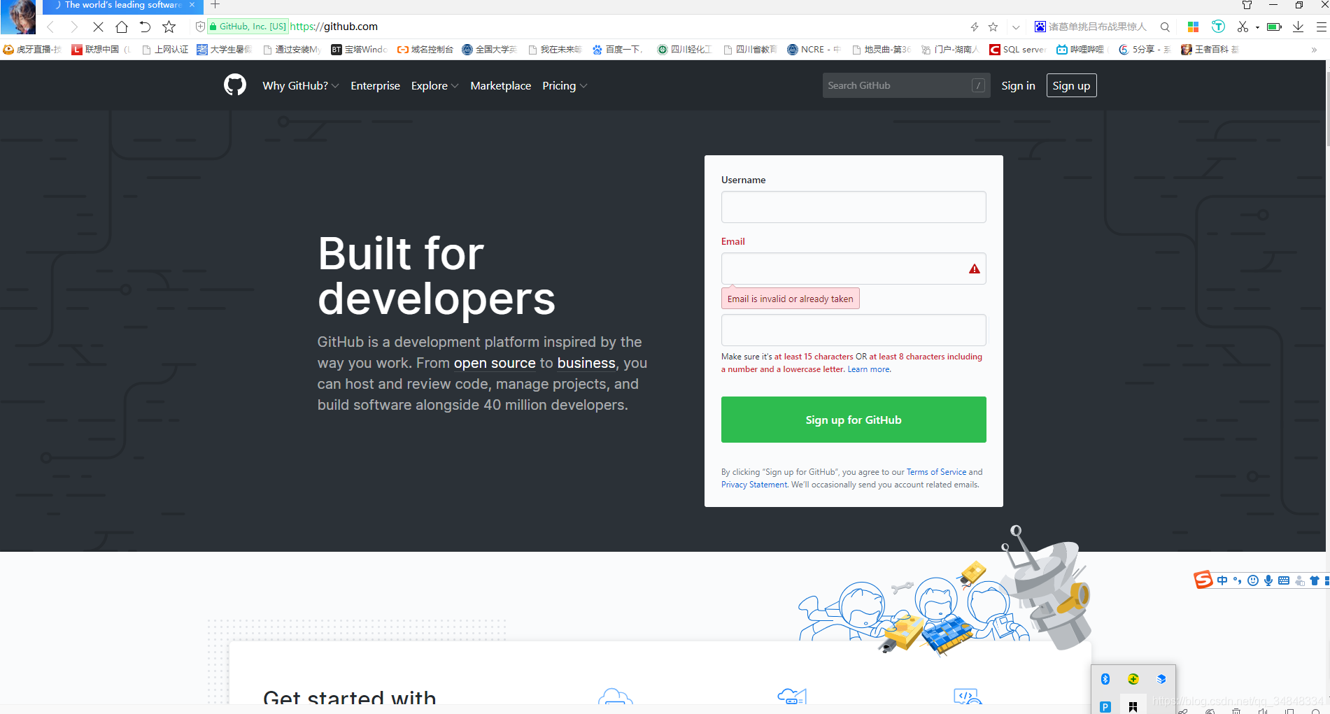The image size is (1330, 714).
Task: Bookmark the page with the toolbar star left of the address bar
Action: (x=169, y=27)
